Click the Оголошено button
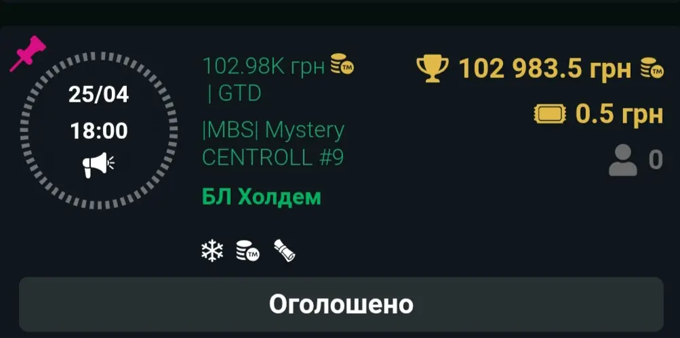 (341, 304)
